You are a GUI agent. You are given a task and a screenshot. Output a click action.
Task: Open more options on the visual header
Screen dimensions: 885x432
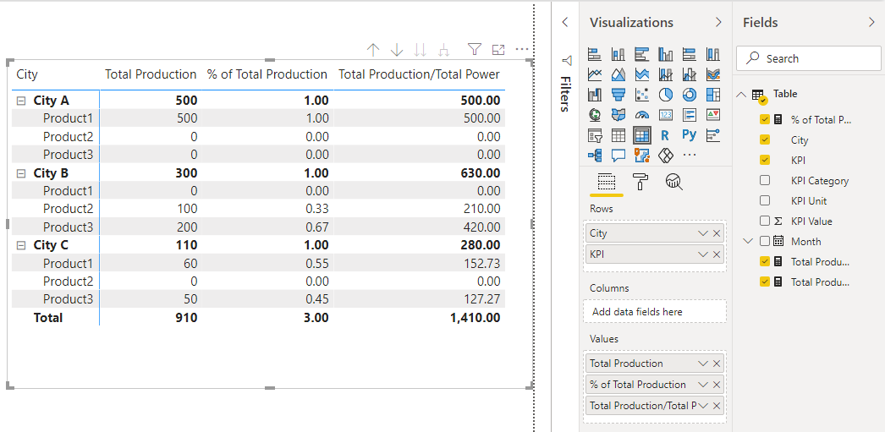(522, 50)
